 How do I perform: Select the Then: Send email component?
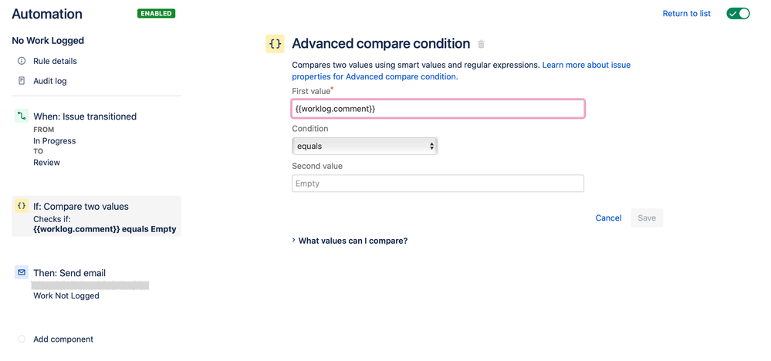click(x=69, y=273)
